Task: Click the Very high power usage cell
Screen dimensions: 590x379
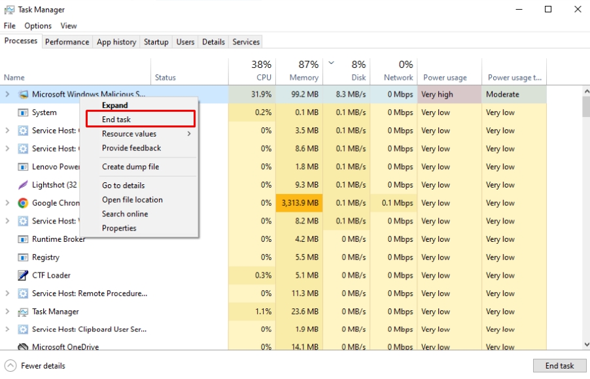Action: (x=449, y=94)
